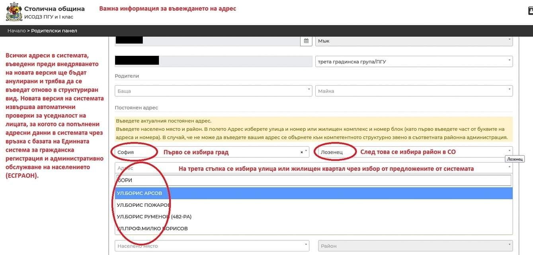Open the lower Населено място dropdown
The width and height of the screenshot is (533, 255).
tap(212, 246)
